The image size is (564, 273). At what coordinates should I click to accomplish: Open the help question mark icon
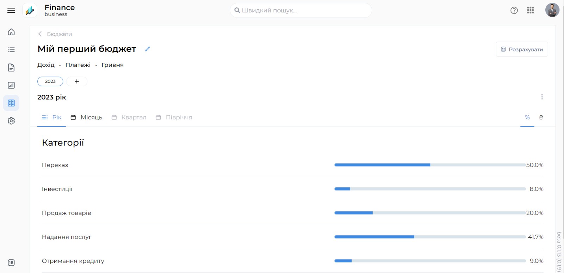[x=514, y=10]
